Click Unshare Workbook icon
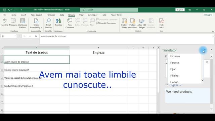This screenshot has height=121, width=215. (151, 21)
